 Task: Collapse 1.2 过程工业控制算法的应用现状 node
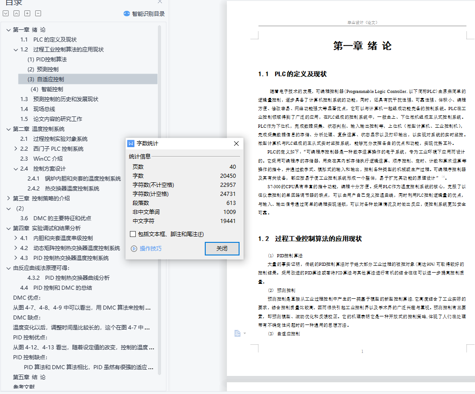[16, 50]
